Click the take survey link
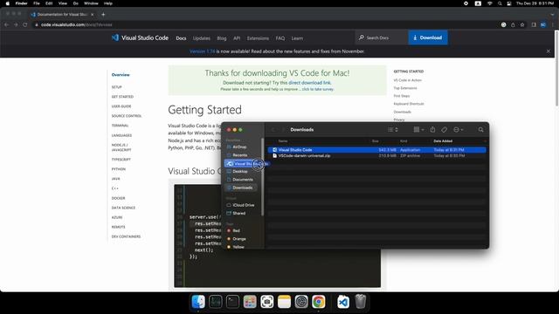The image size is (559, 314). 318,89
